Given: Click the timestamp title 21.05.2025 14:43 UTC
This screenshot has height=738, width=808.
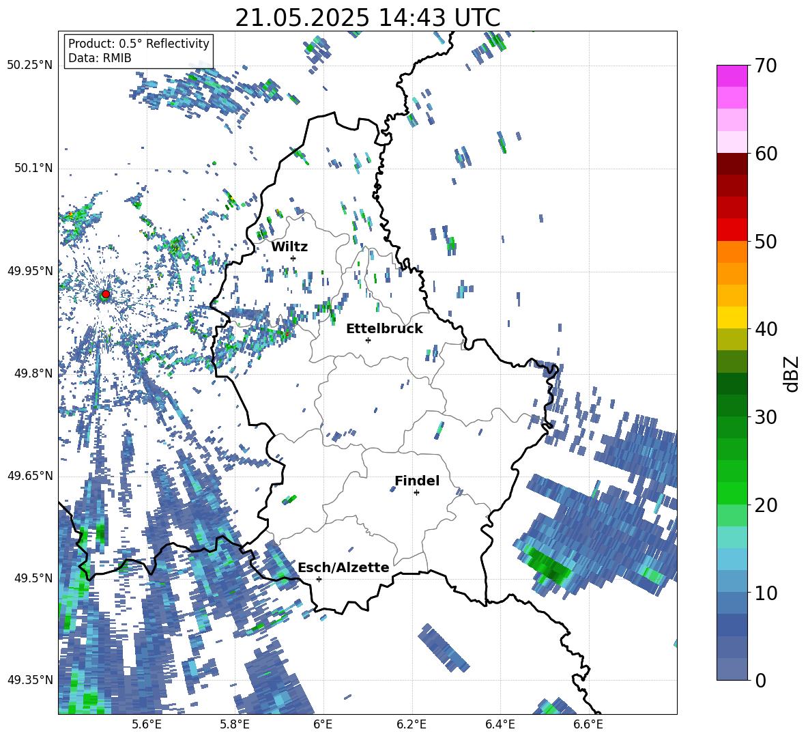Looking at the screenshot, I should pyautogui.click(x=368, y=18).
